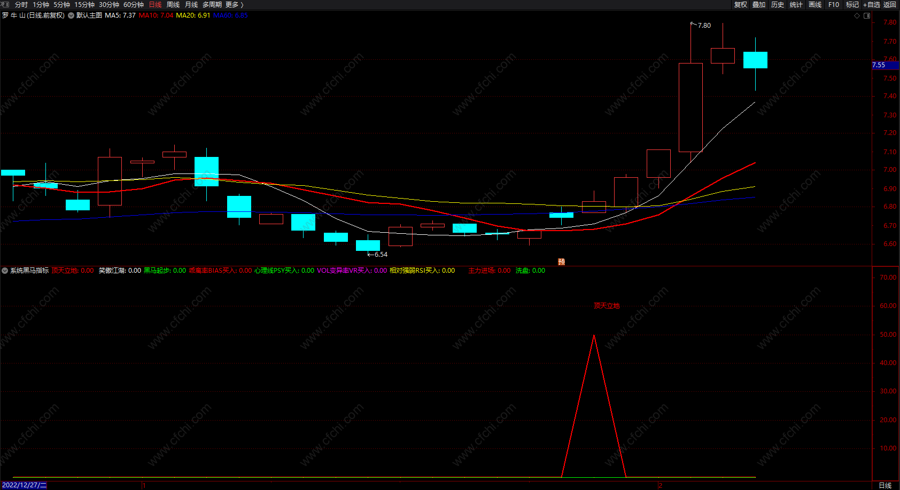The width and height of the screenshot is (900, 490).
Task: Add stock with +自选 button
Action: [872, 5]
